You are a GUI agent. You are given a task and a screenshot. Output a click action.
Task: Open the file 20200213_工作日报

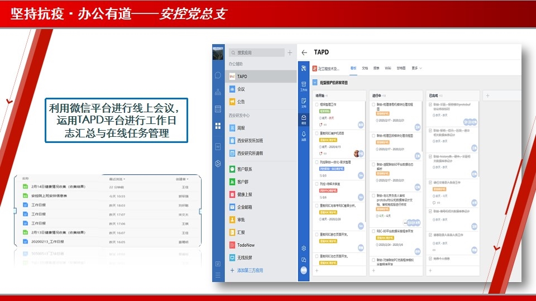point(47,241)
